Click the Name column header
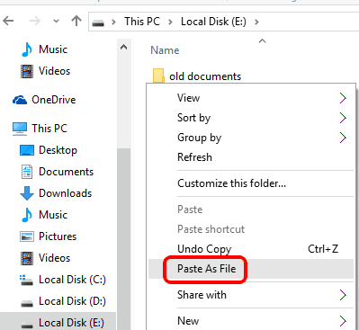This screenshot has width=359, height=330. pos(165,50)
